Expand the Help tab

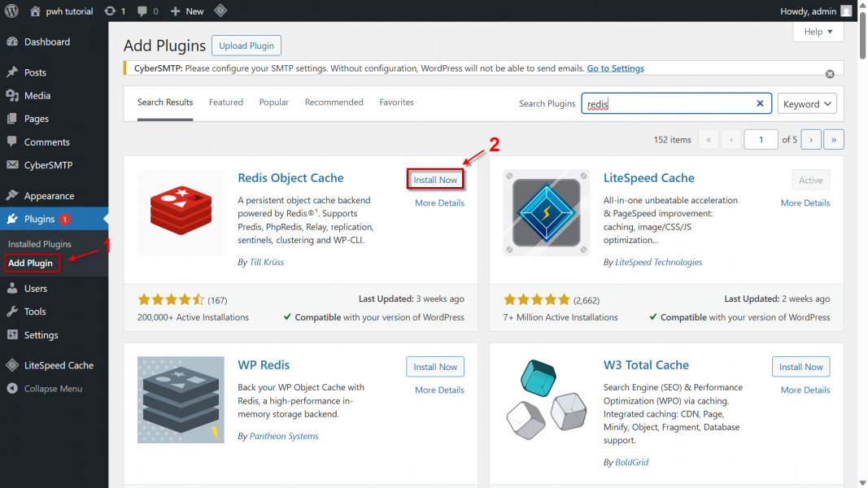coord(818,32)
